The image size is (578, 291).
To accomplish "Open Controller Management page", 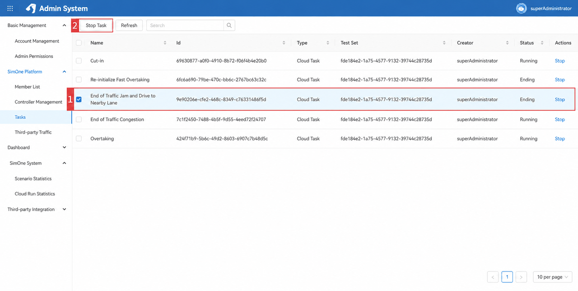I will (38, 102).
